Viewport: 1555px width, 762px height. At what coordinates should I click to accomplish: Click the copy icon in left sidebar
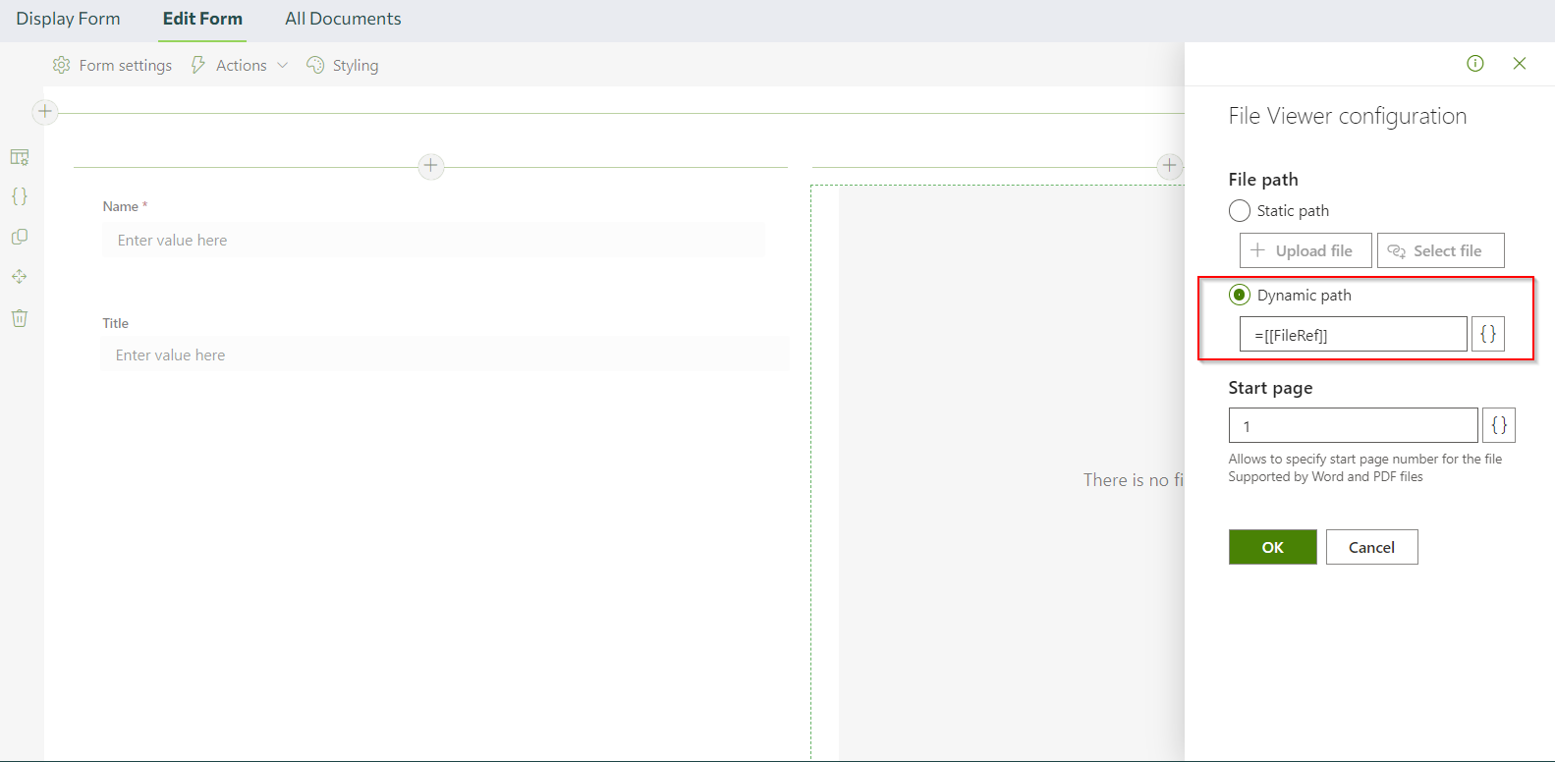(20, 237)
